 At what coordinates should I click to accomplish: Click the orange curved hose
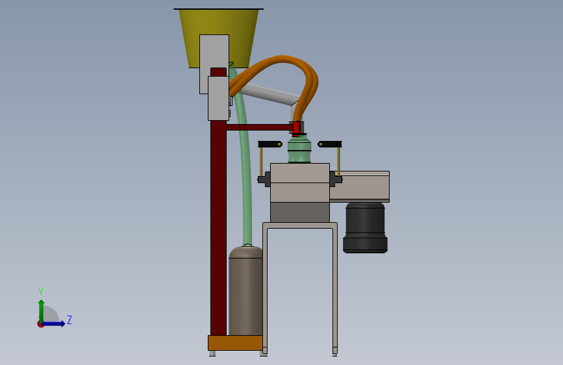tap(284, 59)
